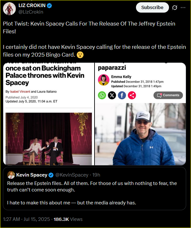Click the WhatsApp share icon
This screenshot has height=228, width=191.
click(x=102, y=95)
